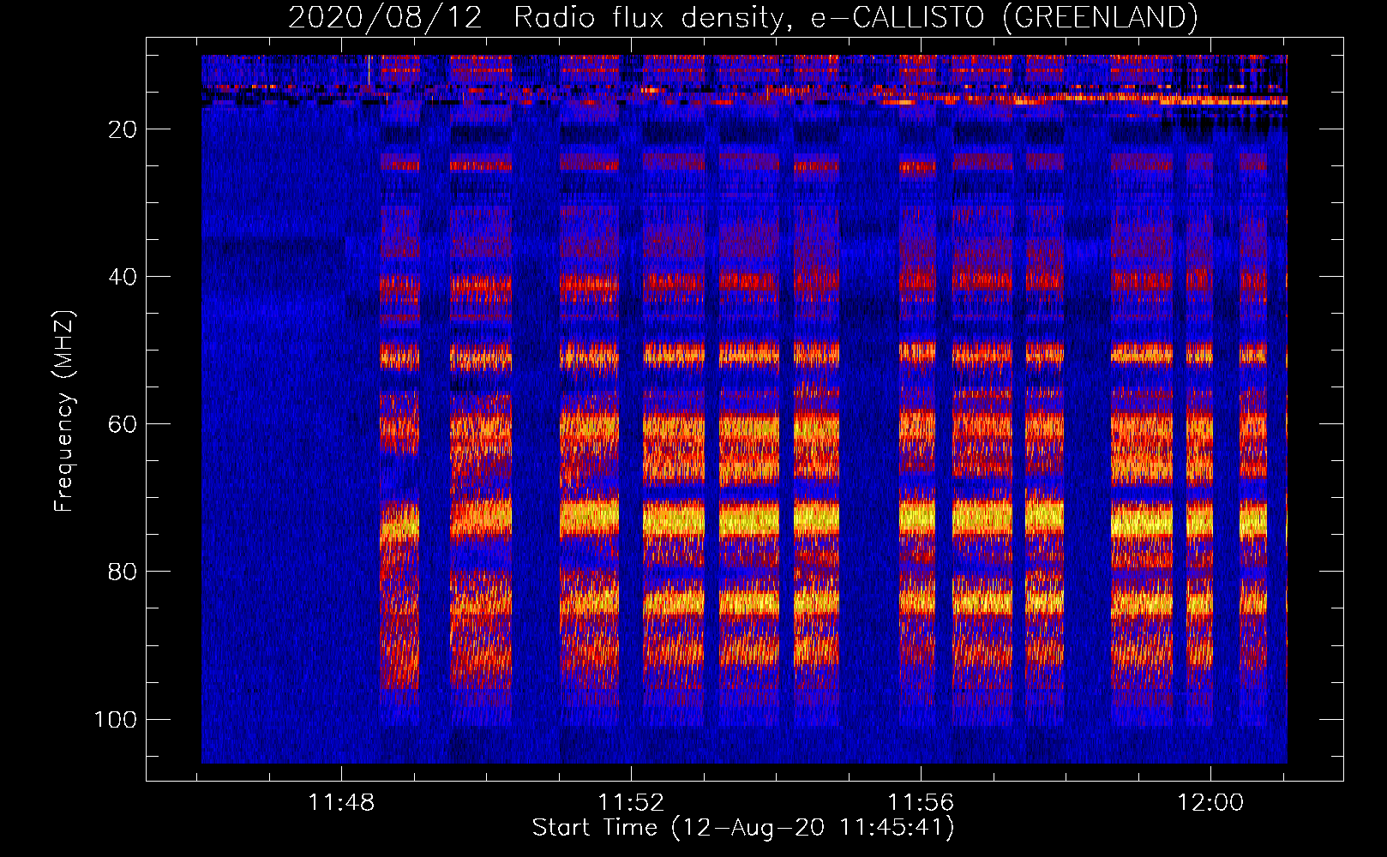1387x857 pixels.
Task: Click the 12:00 time tick label
Action: click(1210, 803)
